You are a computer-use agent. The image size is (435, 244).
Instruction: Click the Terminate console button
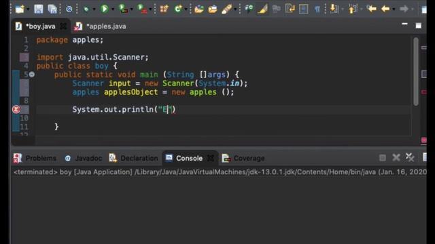[382, 158]
